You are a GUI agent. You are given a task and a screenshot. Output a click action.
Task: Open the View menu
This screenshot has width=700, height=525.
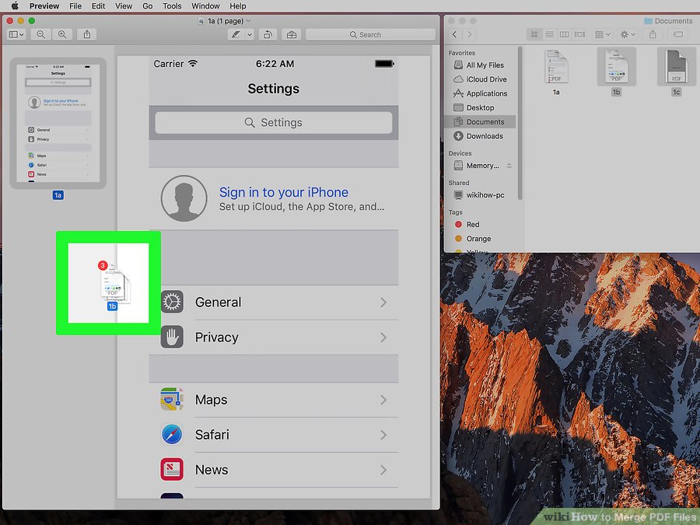pyautogui.click(x=124, y=5)
